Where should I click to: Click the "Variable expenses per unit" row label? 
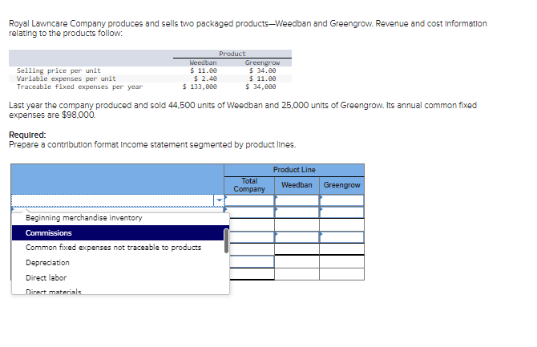click(x=66, y=79)
